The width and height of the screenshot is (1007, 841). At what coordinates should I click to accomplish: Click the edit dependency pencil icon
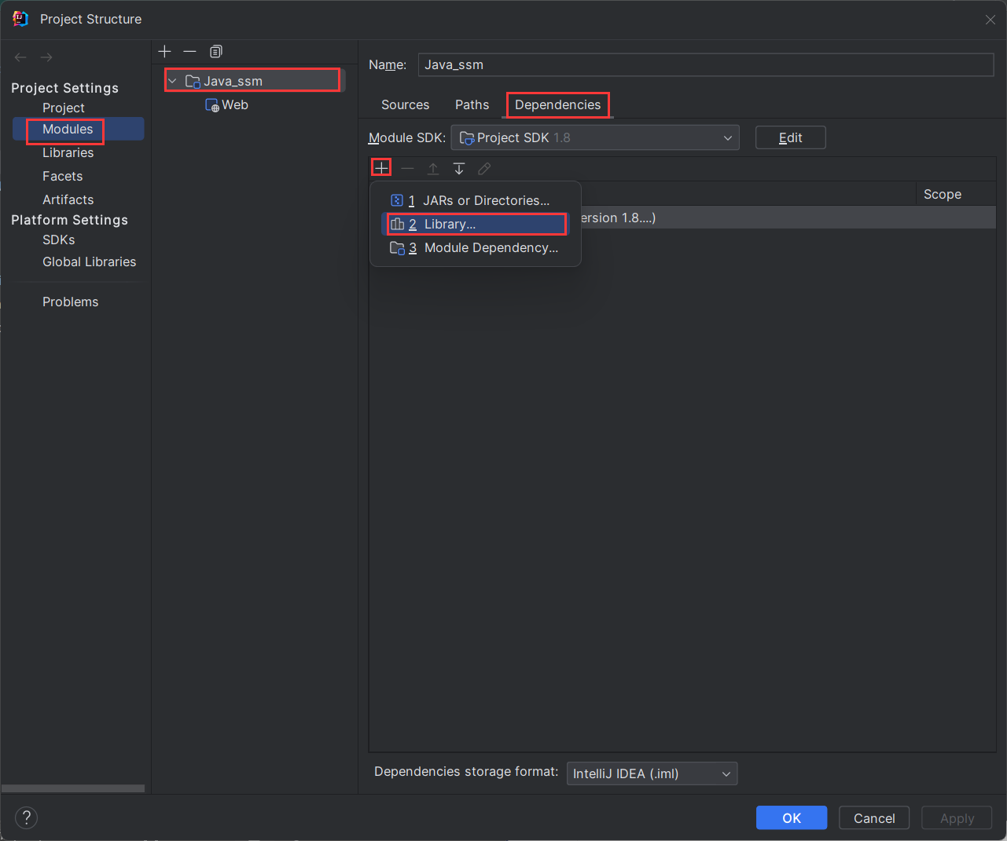pos(484,168)
